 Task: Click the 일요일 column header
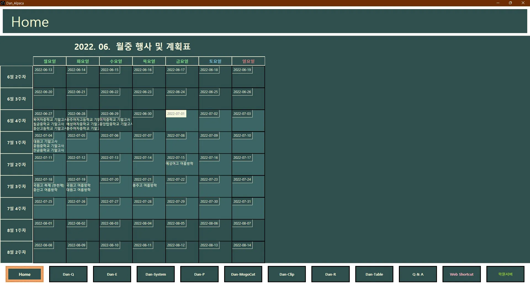click(x=248, y=61)
